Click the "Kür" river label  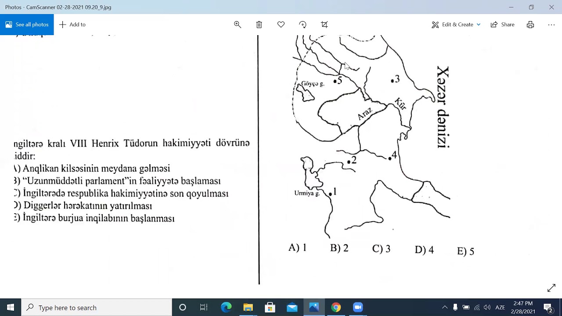click(400, 104)
